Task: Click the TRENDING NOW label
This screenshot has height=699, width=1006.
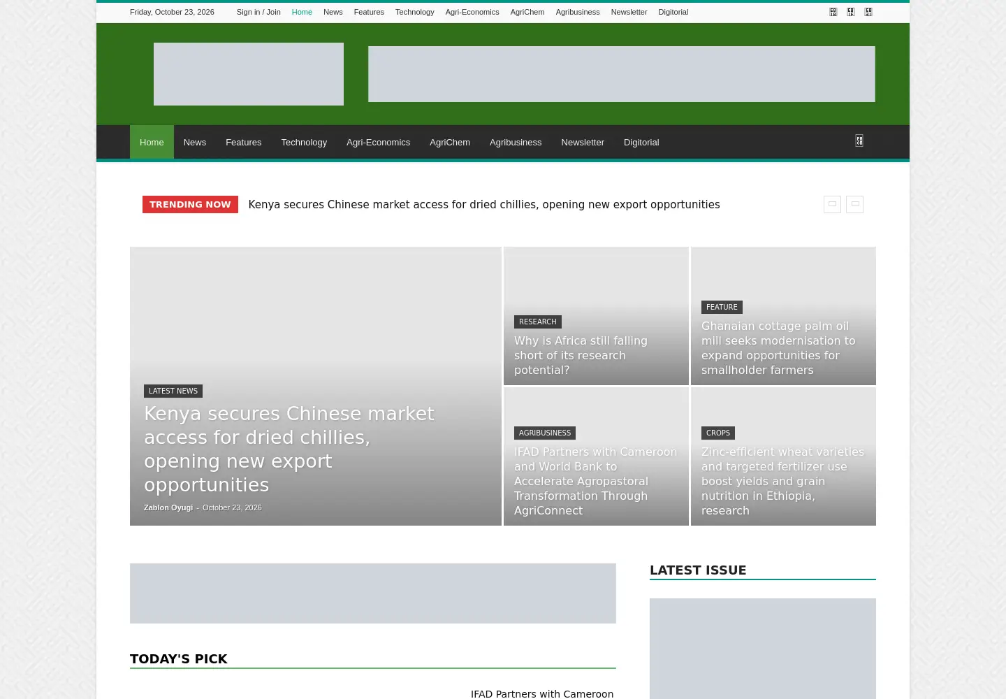Action: coord(190,204)
